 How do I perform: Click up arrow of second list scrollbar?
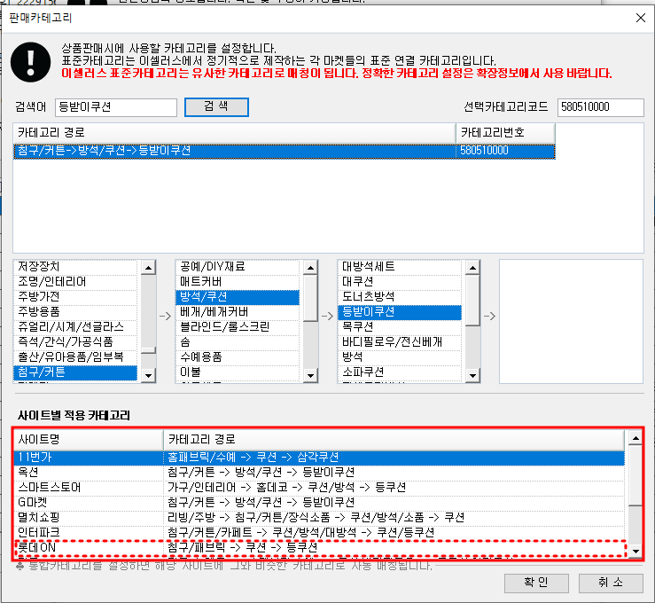(x=310, y=267)
